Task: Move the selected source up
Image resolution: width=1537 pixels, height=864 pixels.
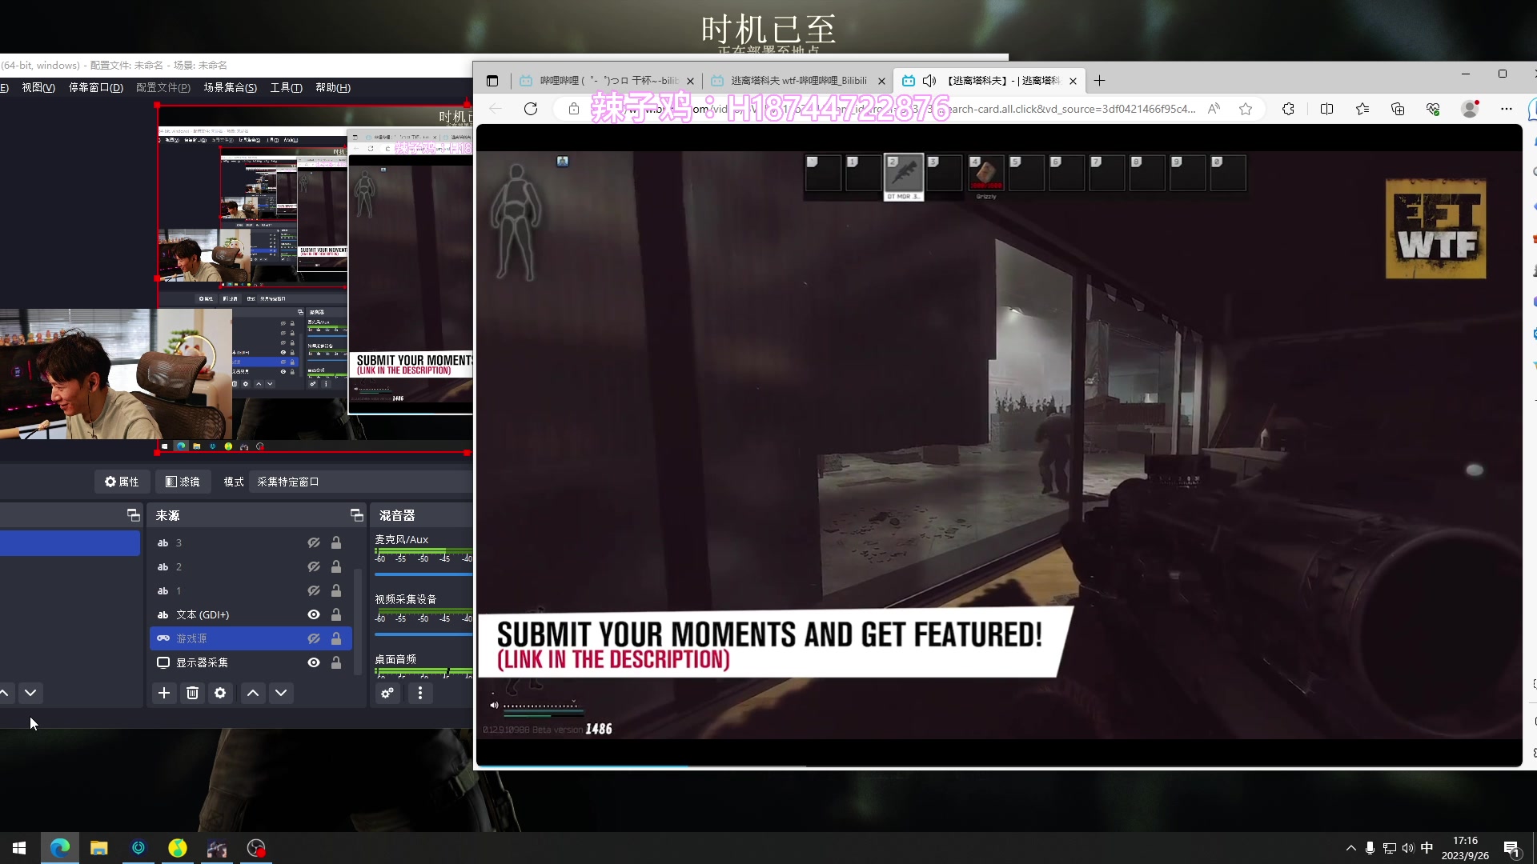Action: coord(253,693)
